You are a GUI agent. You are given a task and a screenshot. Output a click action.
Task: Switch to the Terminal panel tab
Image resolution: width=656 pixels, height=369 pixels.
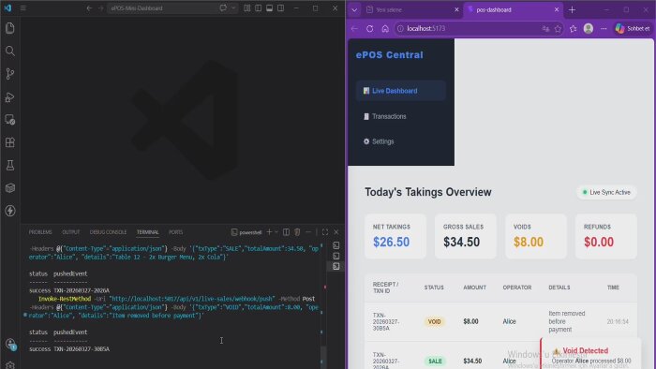click(148, 232)
